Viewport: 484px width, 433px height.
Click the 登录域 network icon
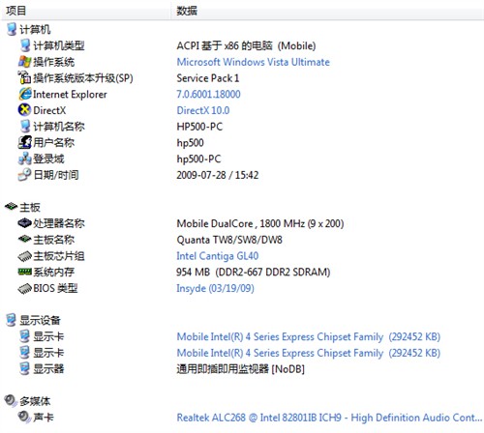click(x=25, y=159)
